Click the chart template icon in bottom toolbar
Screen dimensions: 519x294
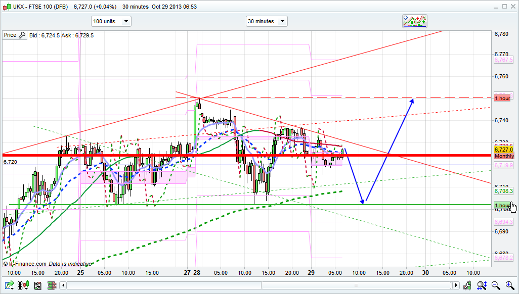click(37, 286)
